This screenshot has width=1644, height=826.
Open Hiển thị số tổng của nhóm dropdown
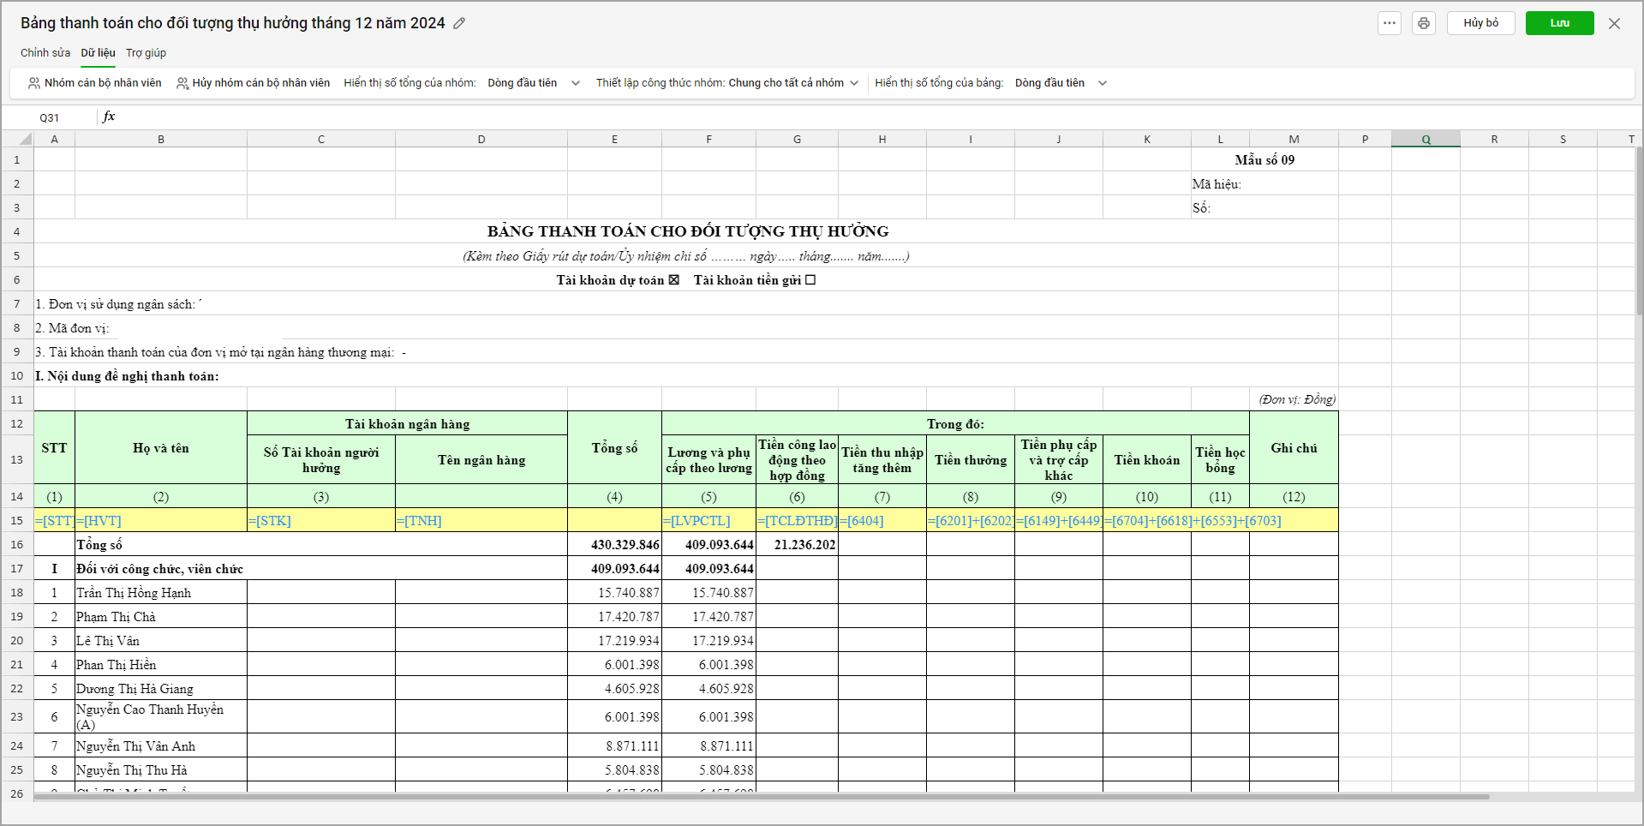pos(534,83)
